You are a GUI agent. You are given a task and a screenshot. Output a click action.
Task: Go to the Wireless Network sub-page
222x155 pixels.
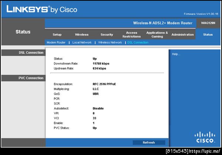(x=110, y=43)
